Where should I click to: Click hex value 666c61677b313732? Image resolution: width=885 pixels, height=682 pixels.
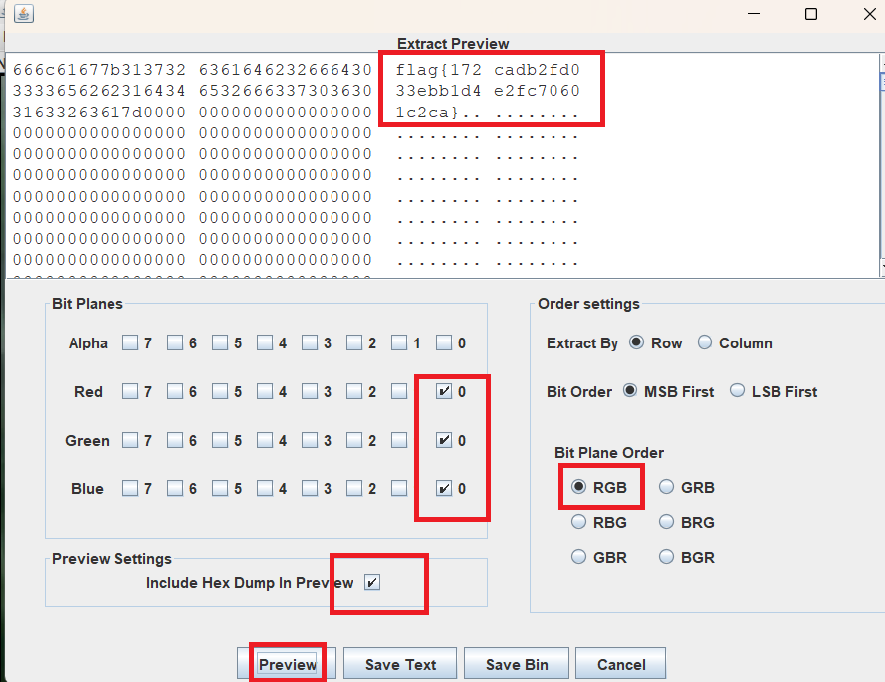click(100, 70)
